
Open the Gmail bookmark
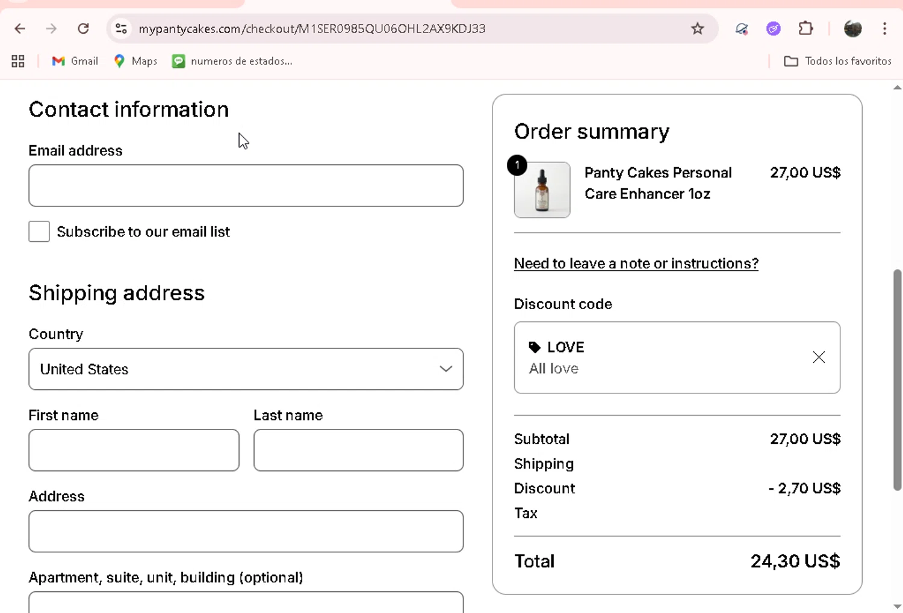[75, 61]
